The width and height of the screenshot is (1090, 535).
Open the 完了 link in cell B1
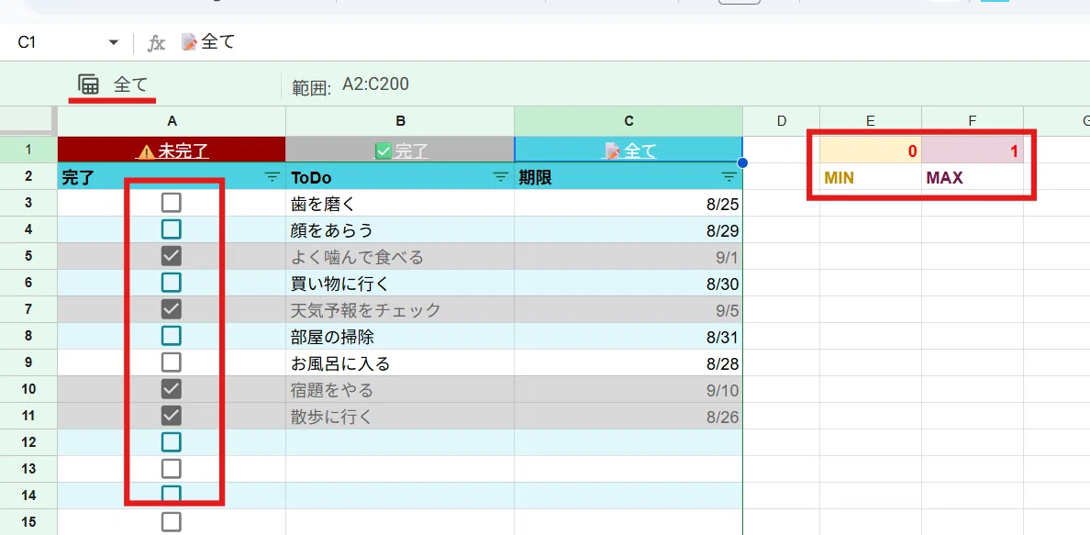pyautogui.click(x=400, y=151)
